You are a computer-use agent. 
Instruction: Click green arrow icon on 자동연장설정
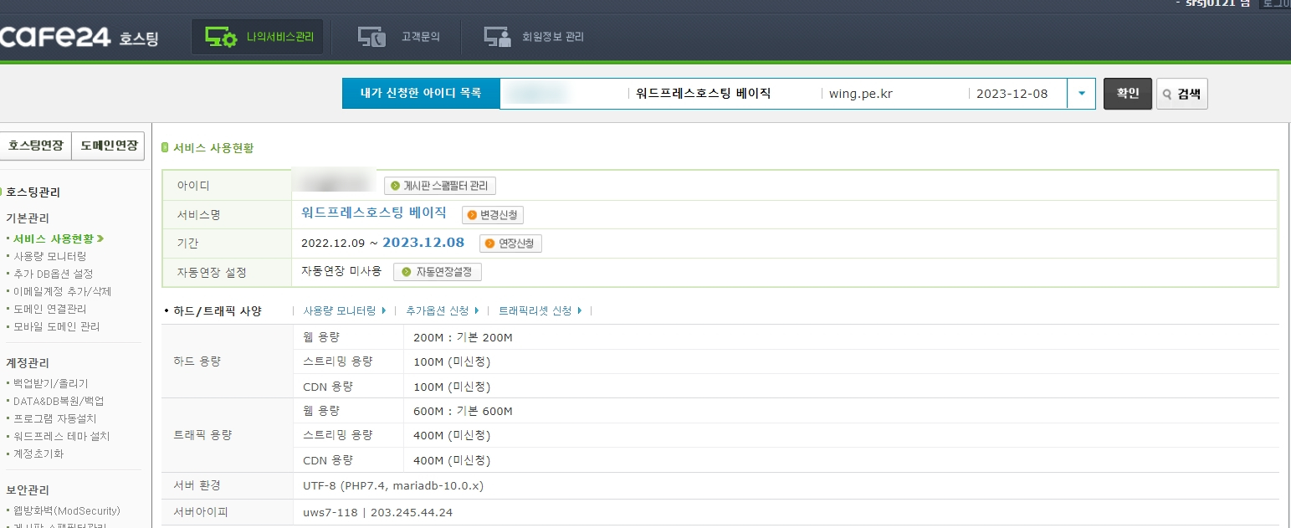coord(407,272)
